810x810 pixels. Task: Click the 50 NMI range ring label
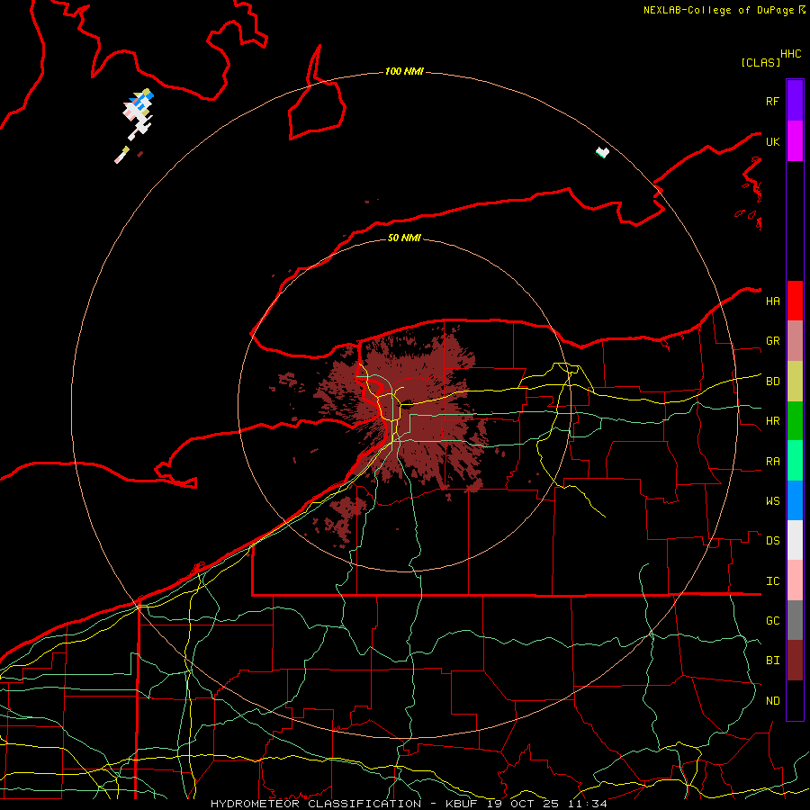404,238
